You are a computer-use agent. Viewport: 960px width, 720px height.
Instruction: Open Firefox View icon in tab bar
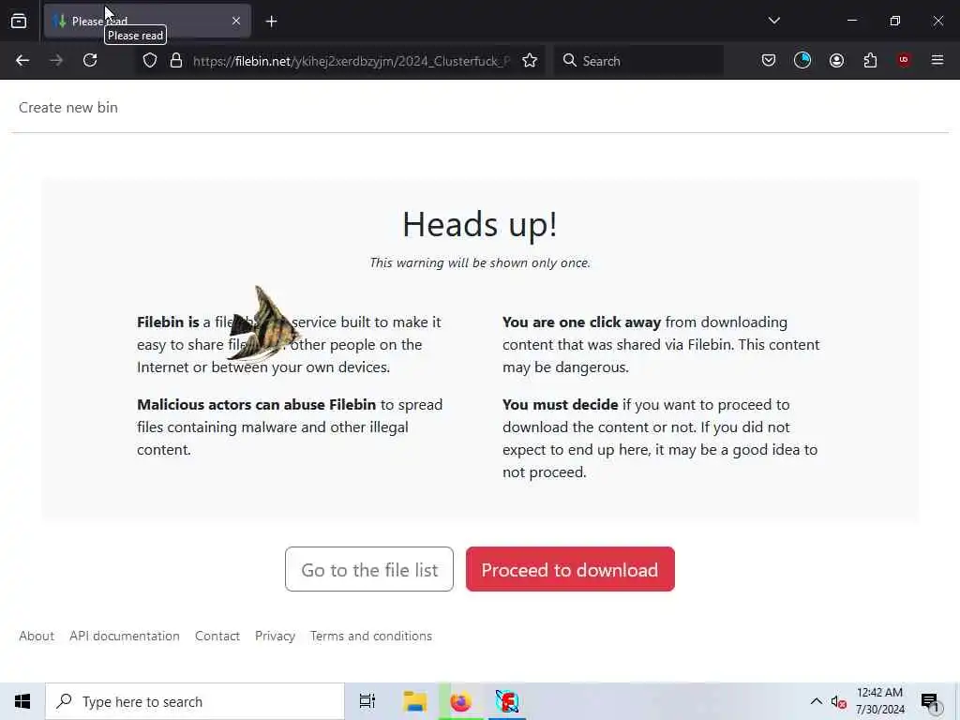point(19,22)
